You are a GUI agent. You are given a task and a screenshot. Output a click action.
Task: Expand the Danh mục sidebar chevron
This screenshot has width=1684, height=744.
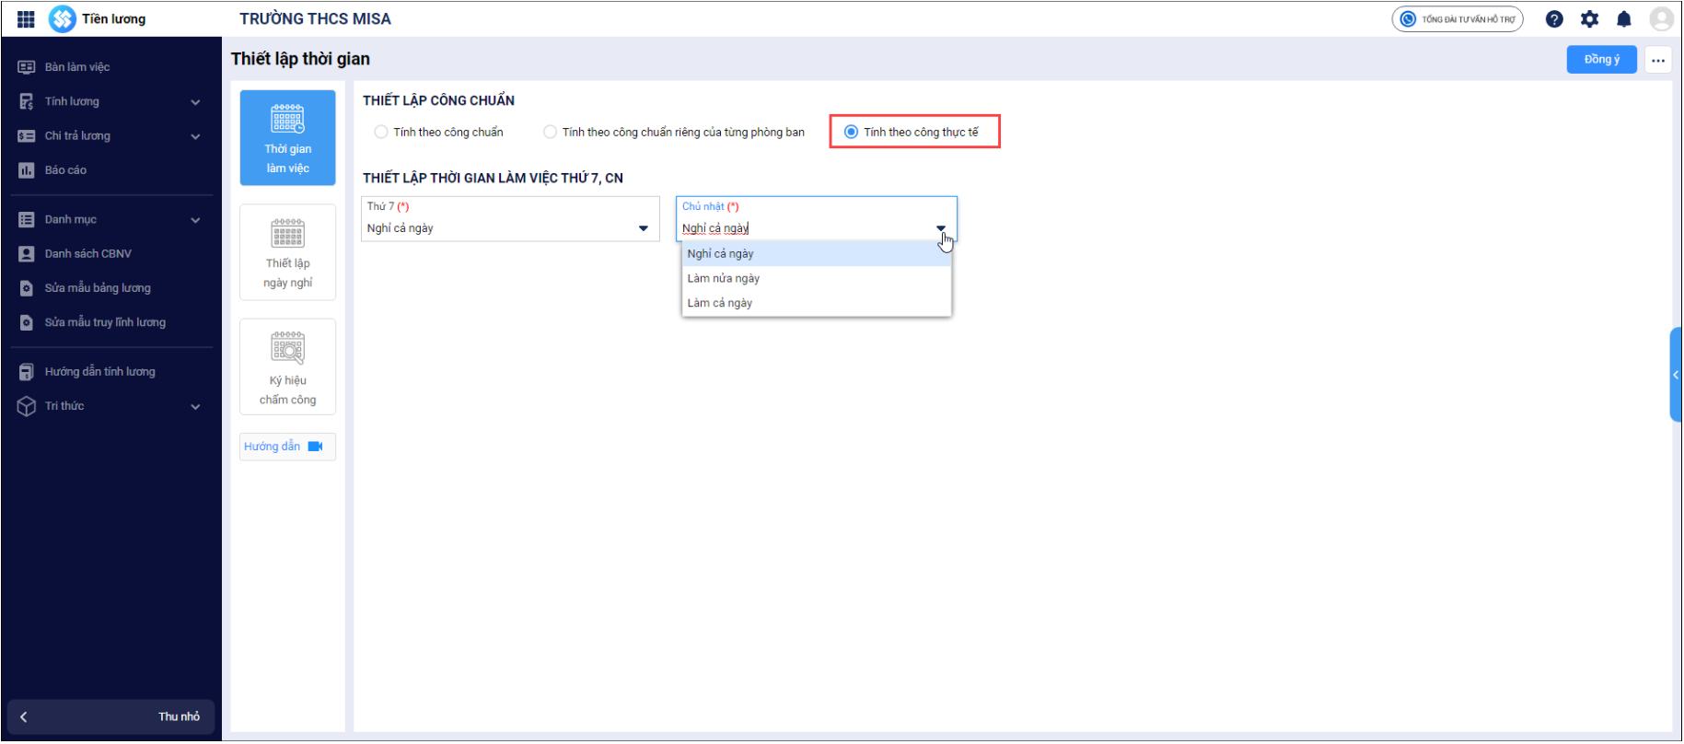click(195, 220)
